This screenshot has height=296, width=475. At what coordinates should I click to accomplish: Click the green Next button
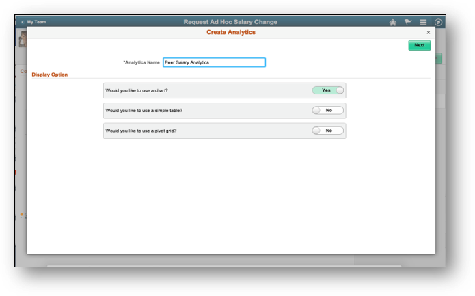[419, 45]
